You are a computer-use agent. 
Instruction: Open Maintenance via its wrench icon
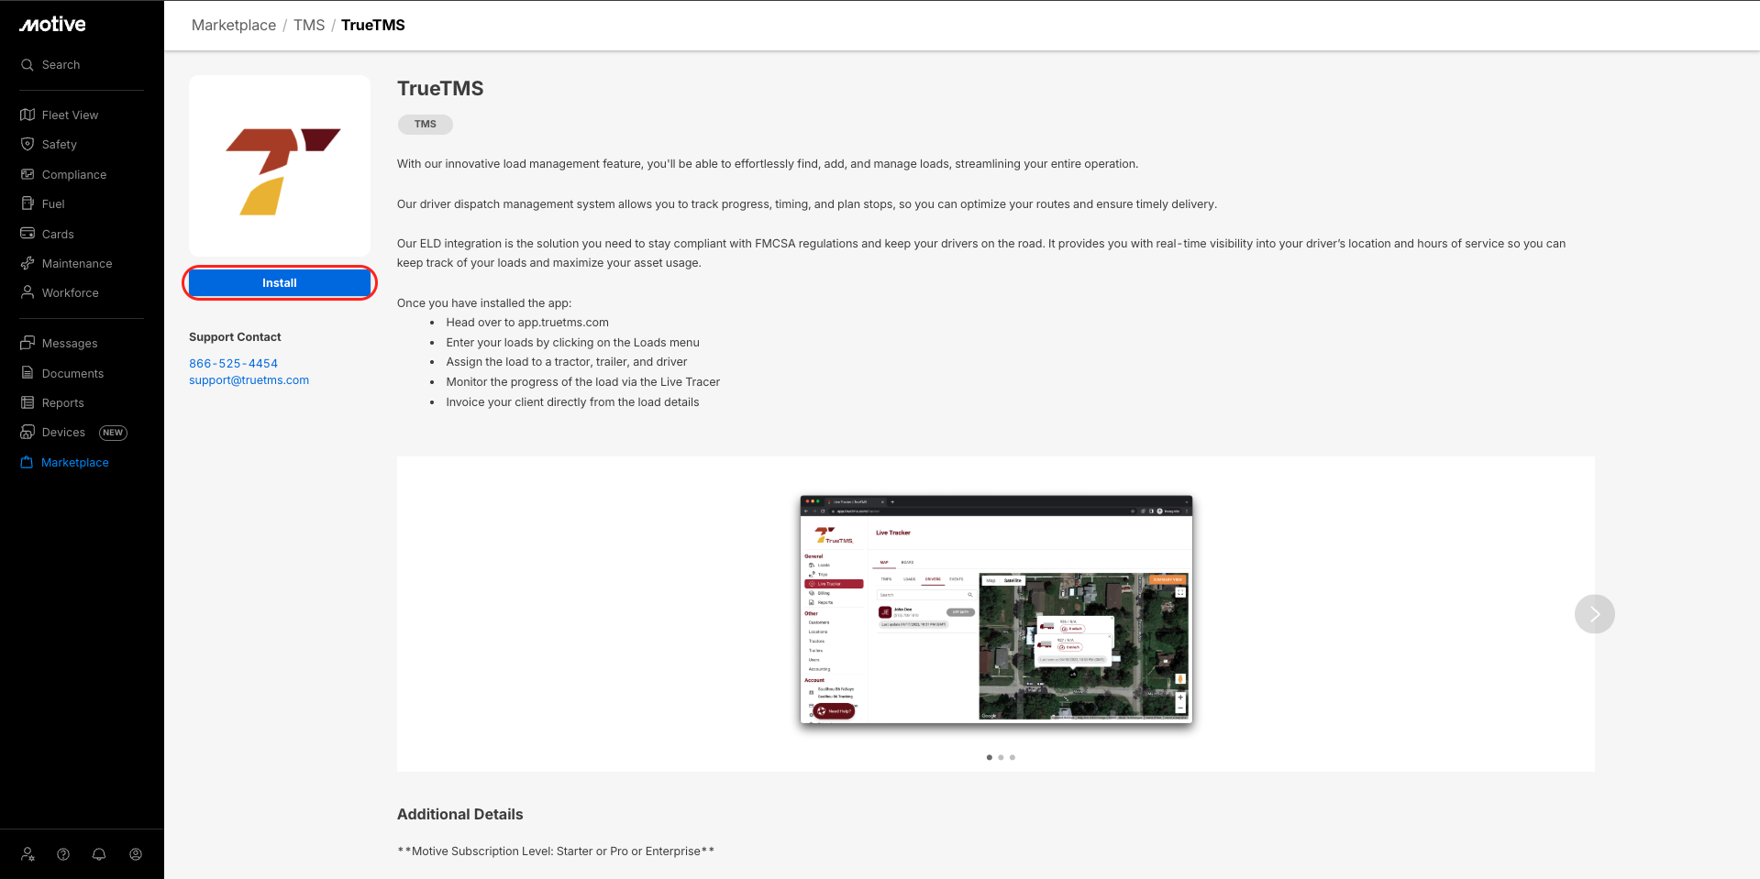[x=28, y=263]
